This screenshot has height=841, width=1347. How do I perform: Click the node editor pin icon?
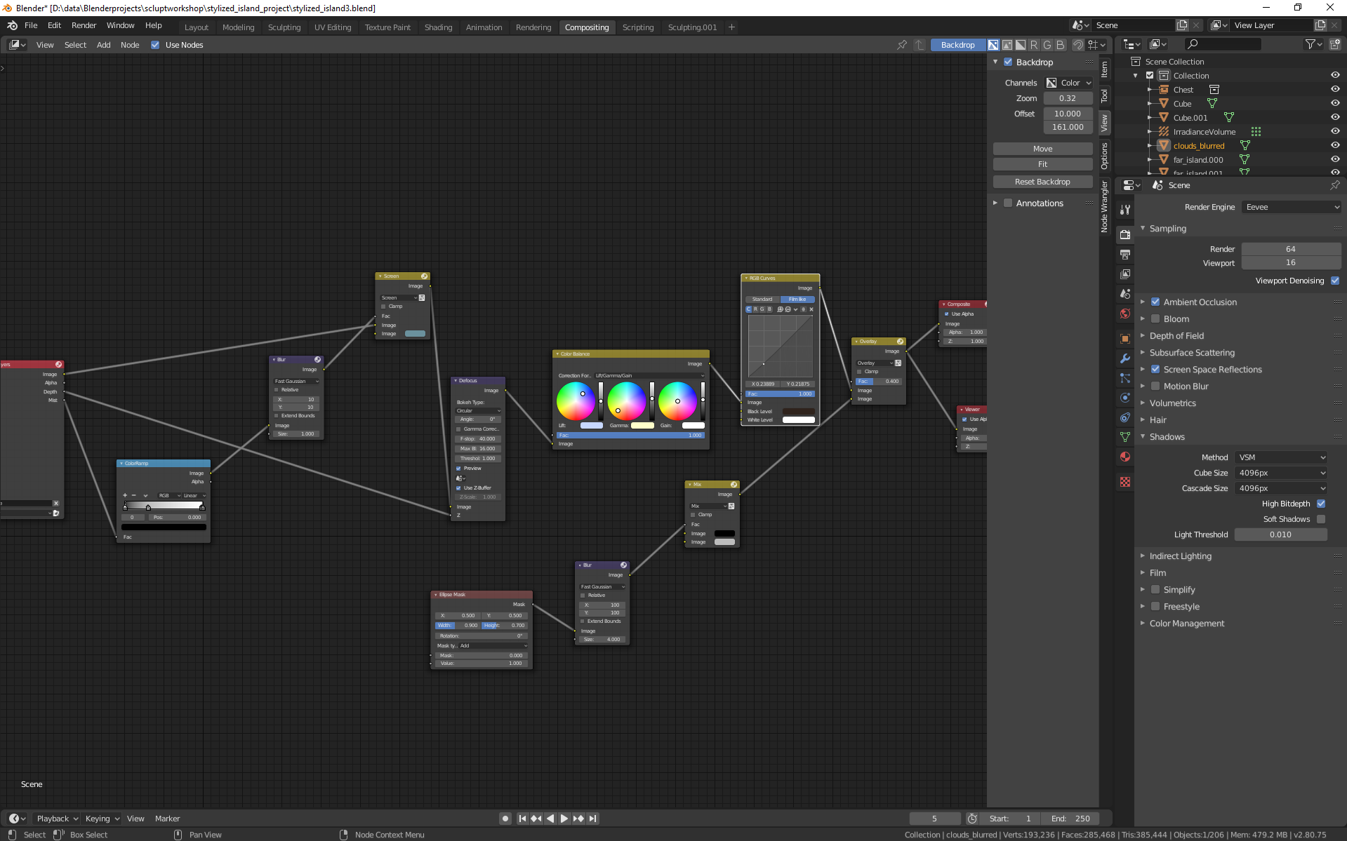pyautogui.click(x=902, y=45)
